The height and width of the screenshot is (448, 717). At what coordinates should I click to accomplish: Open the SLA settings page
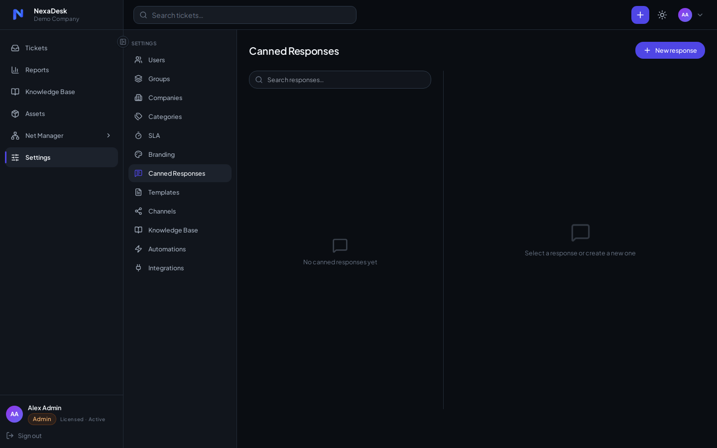180,135
